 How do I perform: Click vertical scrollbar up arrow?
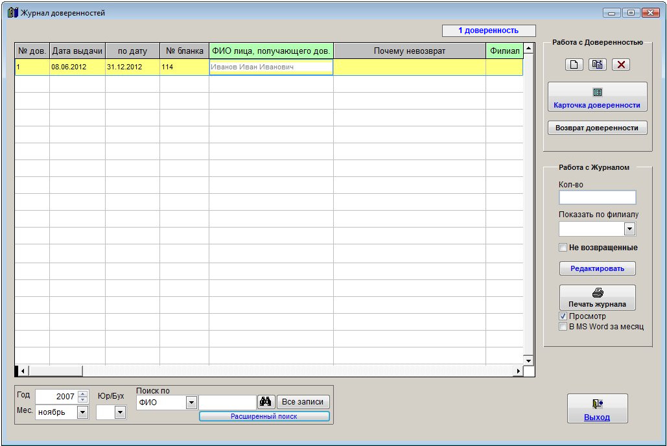click(x=528, y=48)
